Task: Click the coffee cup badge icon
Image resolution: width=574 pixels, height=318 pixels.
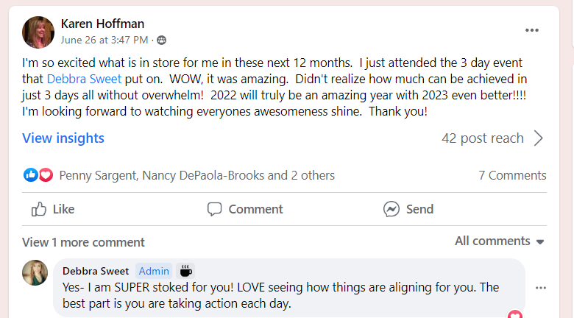Action: 186,270
